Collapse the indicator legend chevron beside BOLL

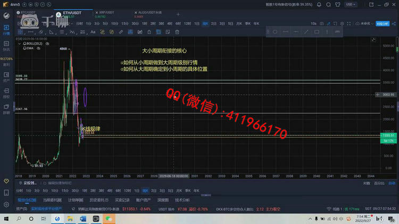pos(19,43)
